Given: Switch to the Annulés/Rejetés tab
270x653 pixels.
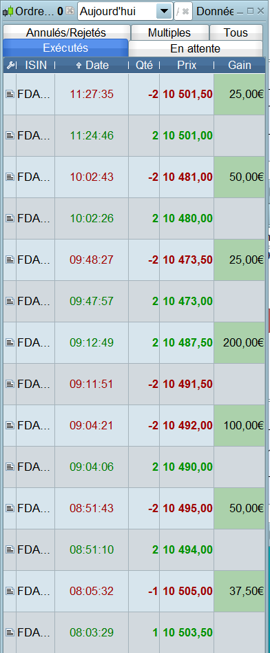Looking at the screenshot, I should (x=66, y=32).
